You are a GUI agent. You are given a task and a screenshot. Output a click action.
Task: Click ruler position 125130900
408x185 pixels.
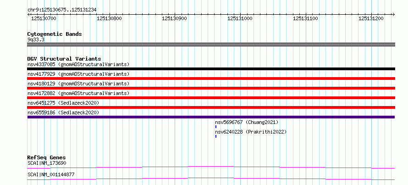pos(174,19)
